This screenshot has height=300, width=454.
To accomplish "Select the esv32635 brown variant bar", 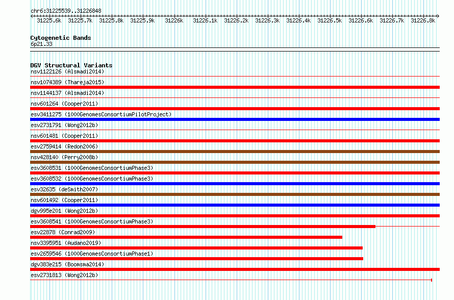I will [x=235, y=194].
